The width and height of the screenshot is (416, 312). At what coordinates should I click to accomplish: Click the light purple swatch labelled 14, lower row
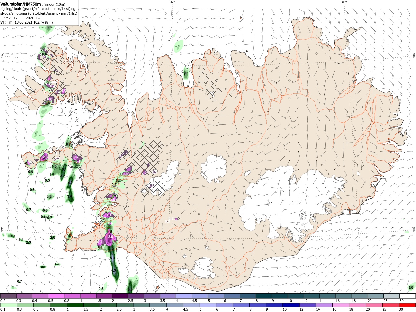pos(324,305)
